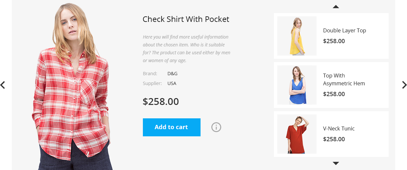Open the Top With Asymmetric Hem link
407x170 pixels.
(344, 79)
